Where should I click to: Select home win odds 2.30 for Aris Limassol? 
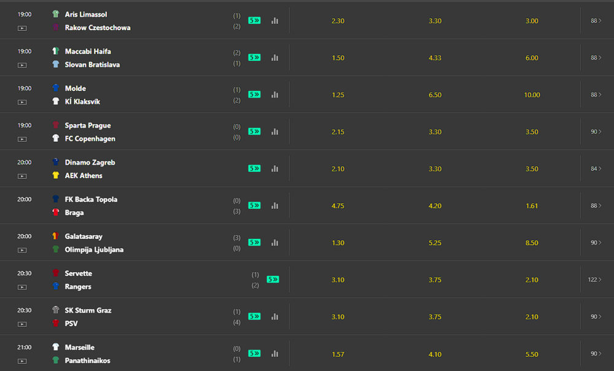338,21
